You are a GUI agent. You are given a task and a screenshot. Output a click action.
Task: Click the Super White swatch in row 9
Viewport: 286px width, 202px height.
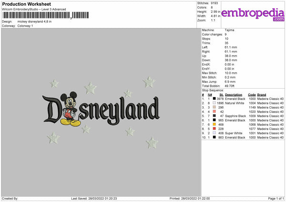214,133
